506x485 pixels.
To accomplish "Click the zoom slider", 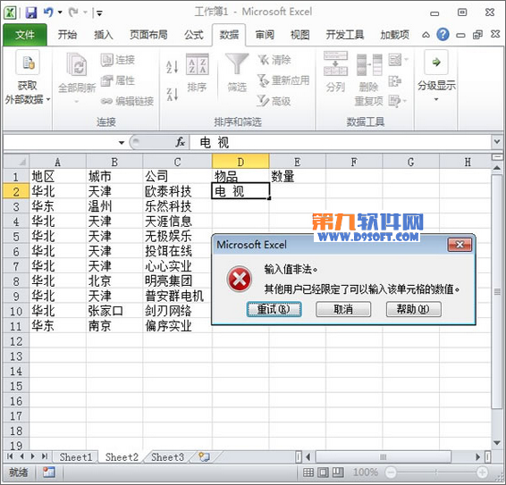I will [436, 472].
